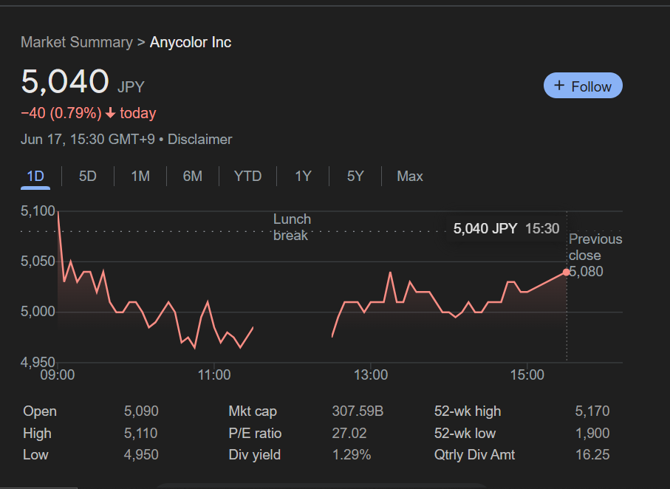Click the Lunch break chart label
The image size is (670, 489).
[x=293, y=227]
